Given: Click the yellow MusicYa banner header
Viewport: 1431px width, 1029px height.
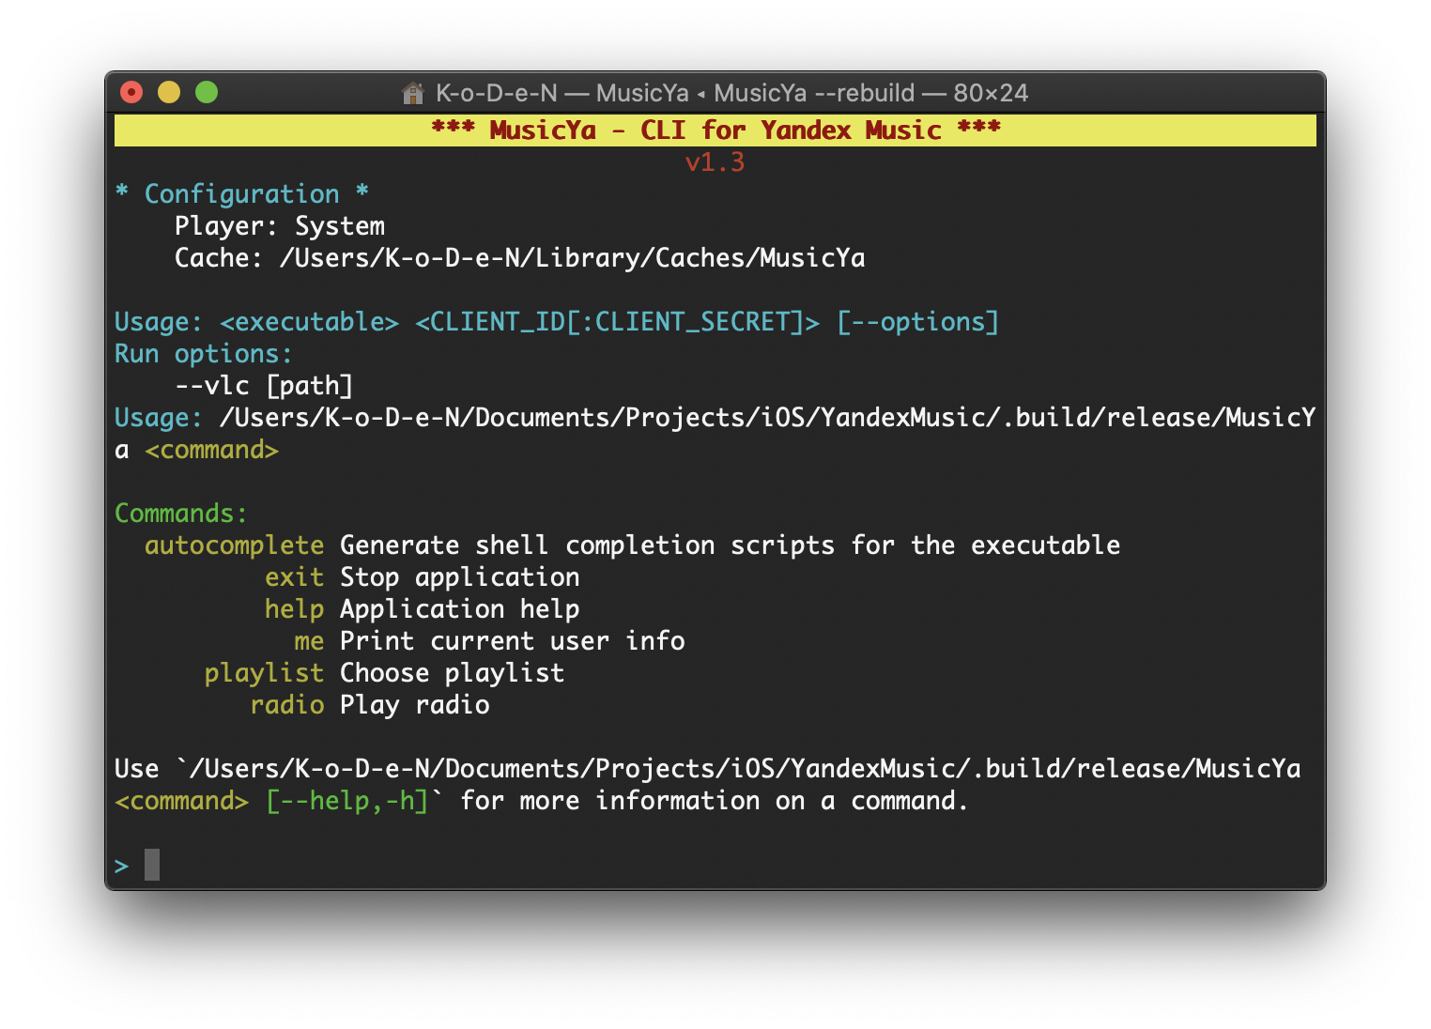Looking at the screenshot, I should click(x=715, y=131).
